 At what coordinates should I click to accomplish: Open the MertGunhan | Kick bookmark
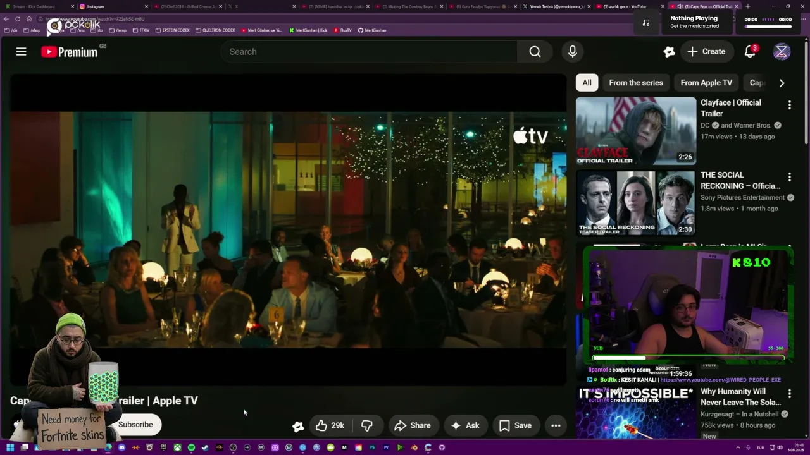click(308, 30)
